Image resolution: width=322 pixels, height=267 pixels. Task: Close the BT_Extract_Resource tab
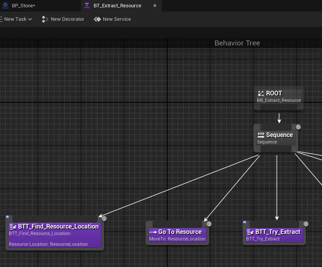point(155,5)
